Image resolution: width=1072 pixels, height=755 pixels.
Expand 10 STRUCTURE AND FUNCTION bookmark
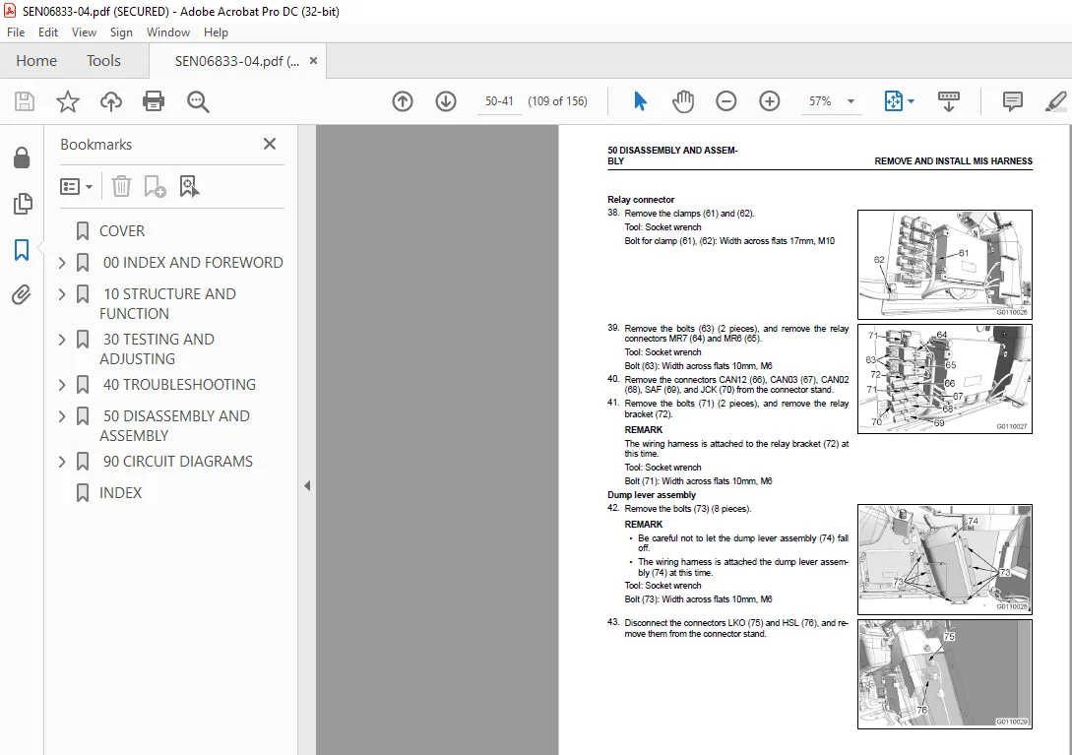point(62,294)
